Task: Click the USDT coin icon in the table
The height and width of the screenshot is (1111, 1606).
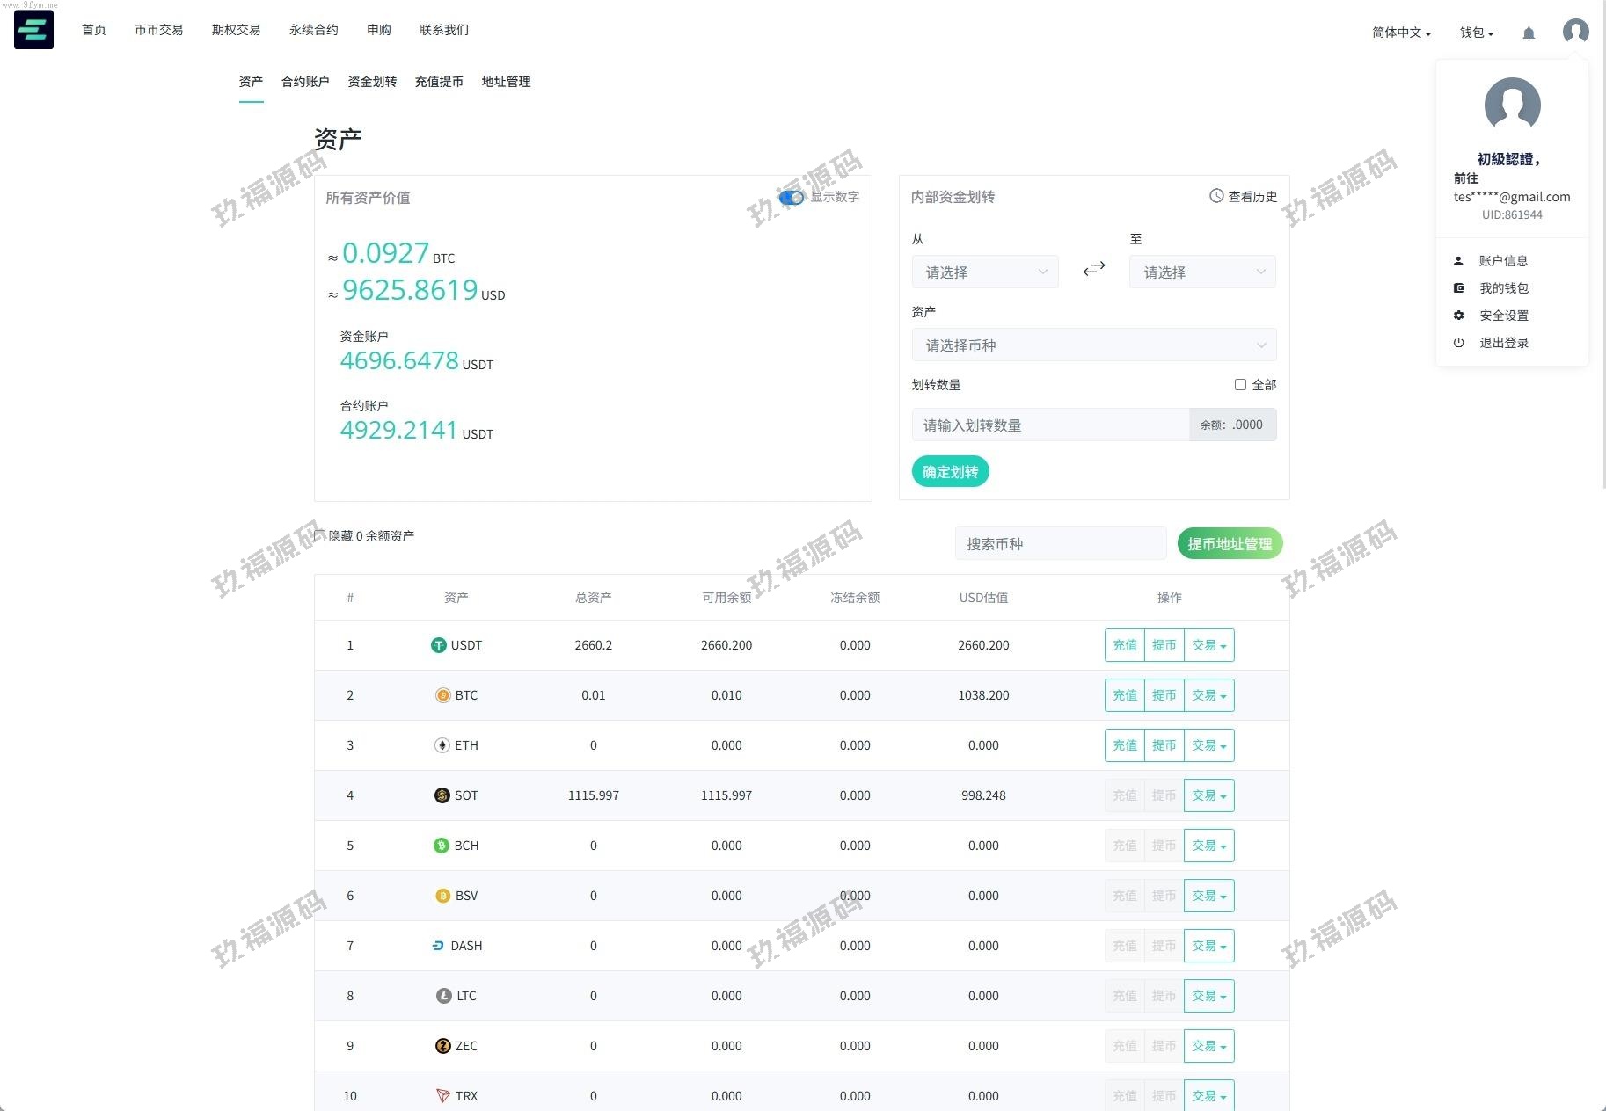Action: tap(438, 645)
